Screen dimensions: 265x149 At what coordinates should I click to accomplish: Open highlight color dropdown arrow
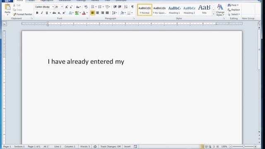80,13
